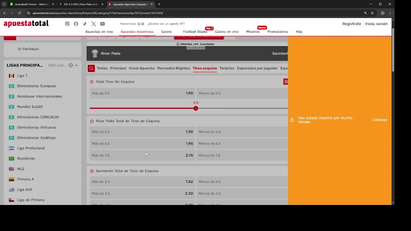Select Primera A league
This screenshot has height=231, width=411.
pyautogui.click(x=25, y=179)
